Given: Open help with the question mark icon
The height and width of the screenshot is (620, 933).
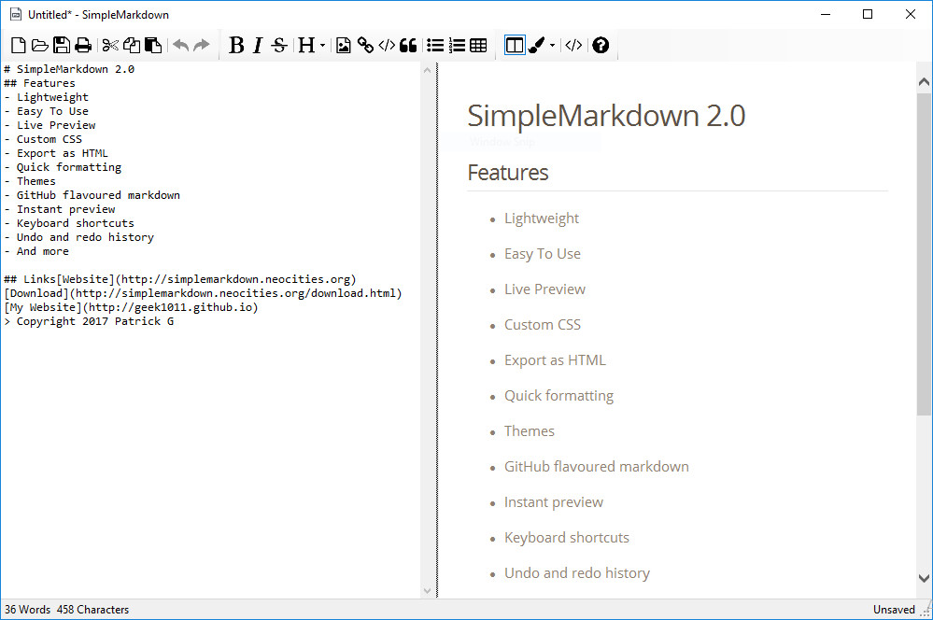Looking at the screenshot, I should [x=601, y=45].
